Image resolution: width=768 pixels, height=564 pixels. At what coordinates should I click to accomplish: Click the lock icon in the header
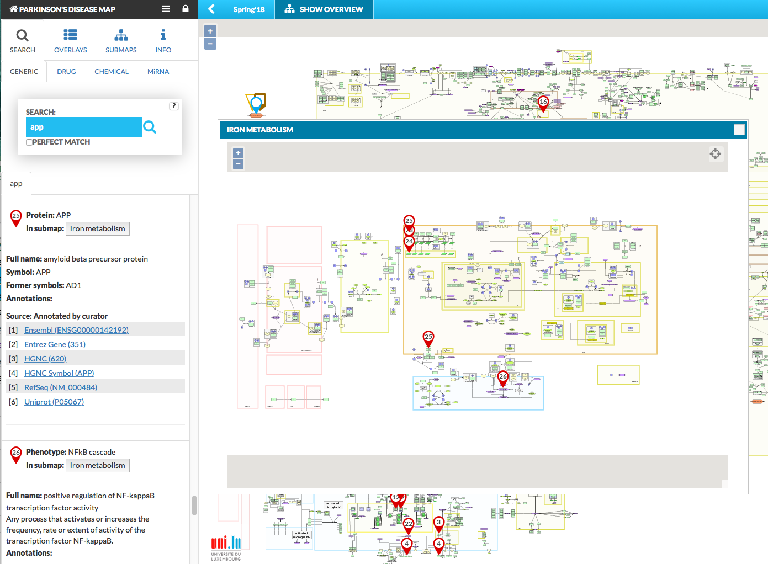[186, 9]
